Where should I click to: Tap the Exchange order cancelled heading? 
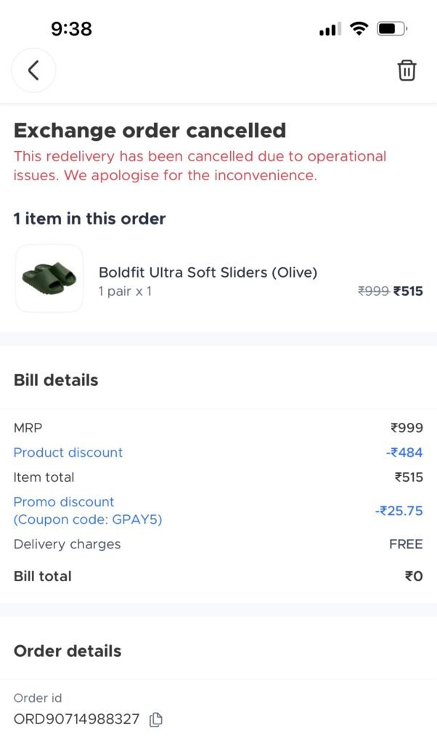coord(150,131)
